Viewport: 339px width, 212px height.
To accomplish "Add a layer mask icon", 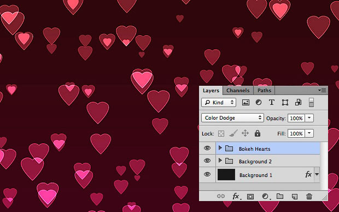I will point(250,197).
